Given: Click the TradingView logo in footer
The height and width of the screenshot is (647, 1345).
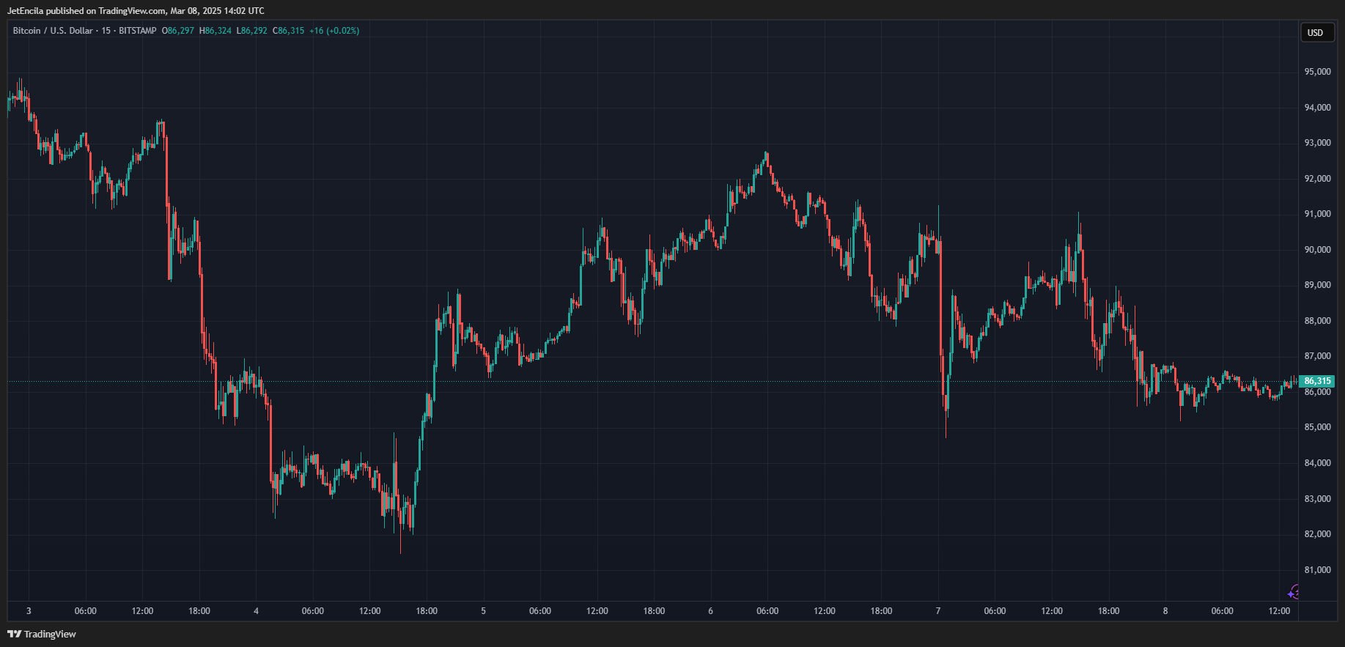Looking at the screenshot, I should pos(42,634).
